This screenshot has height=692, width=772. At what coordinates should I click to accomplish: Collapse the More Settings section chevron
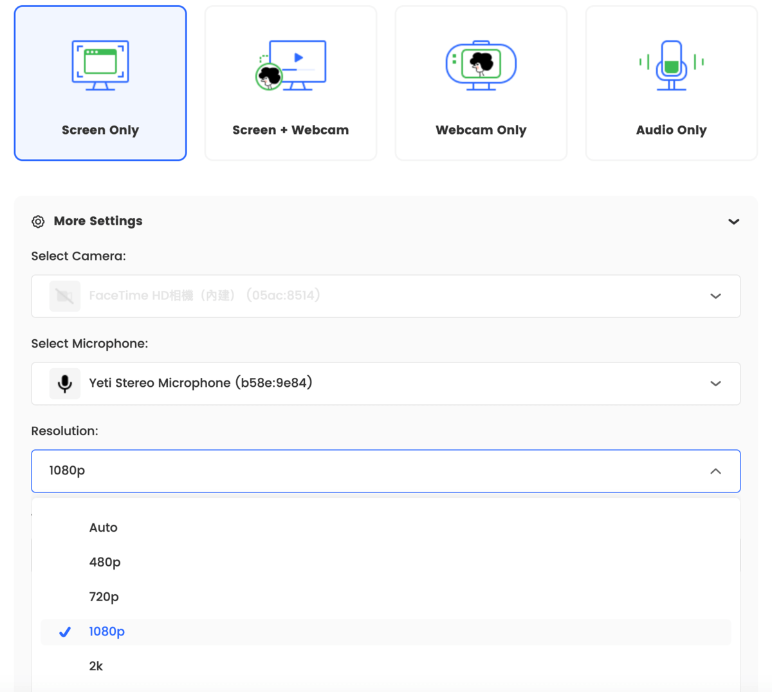(733, 221)
